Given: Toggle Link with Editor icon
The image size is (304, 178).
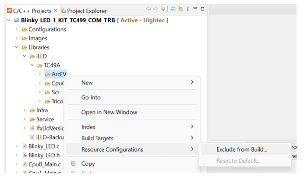Looking at the screenshot, I should click(180, 10).
